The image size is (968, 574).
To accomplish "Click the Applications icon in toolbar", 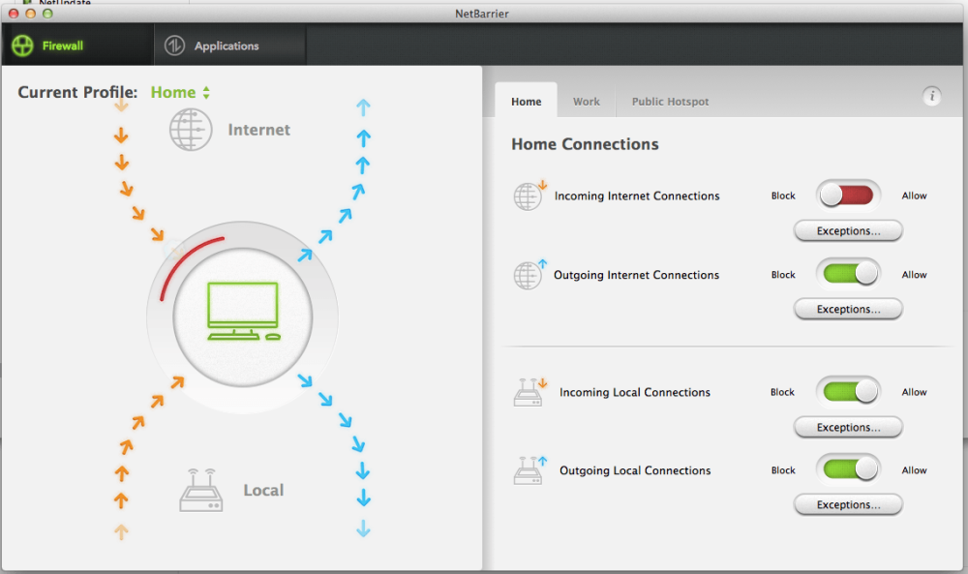I will [174, 45].
